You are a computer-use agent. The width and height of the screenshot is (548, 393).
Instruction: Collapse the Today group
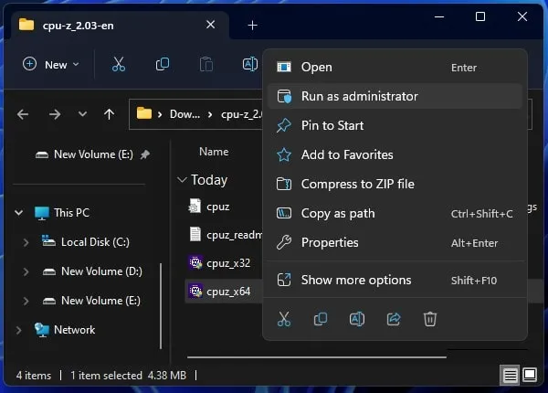182,180
